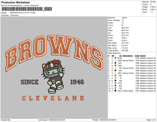Click the orange swatch in stop row 1

(x=115, y=58)
